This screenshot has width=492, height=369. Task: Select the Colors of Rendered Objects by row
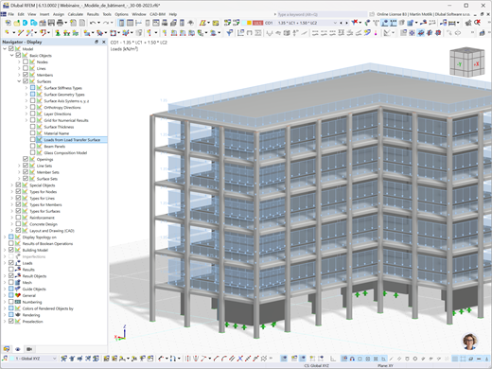[x=47, y=308]
